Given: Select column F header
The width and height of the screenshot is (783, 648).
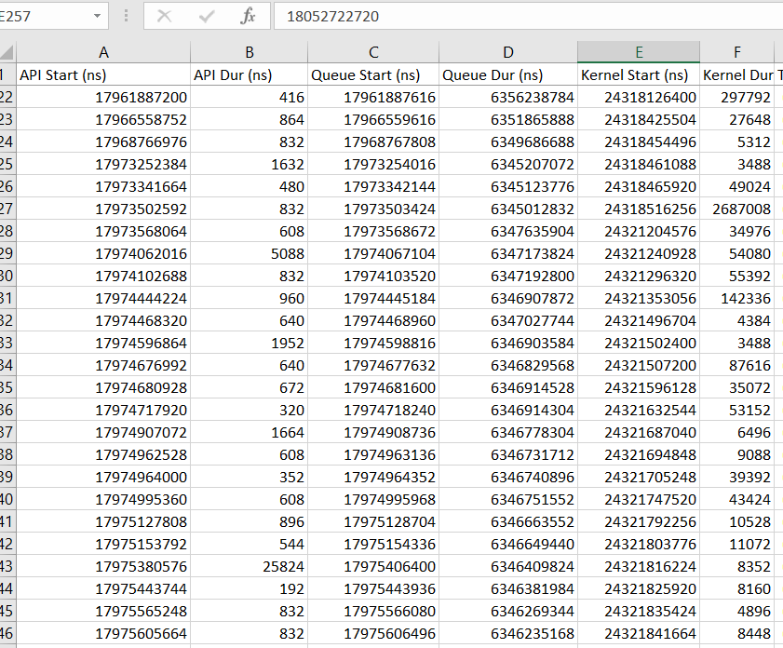Looking at the screenshot, I should point(737,52).
